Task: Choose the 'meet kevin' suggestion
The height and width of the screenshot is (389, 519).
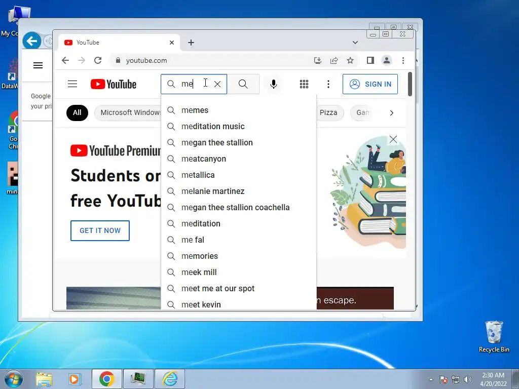Action: coord(239,304)
